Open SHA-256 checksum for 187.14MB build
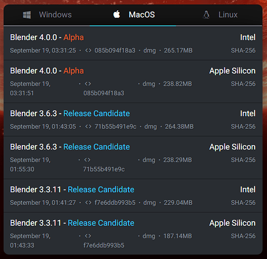The image size is (267, 259). [x=243, y=236]
